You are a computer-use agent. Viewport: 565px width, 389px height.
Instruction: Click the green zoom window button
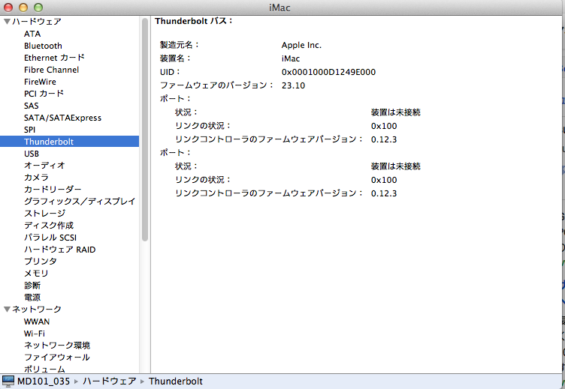pos(38,7)
